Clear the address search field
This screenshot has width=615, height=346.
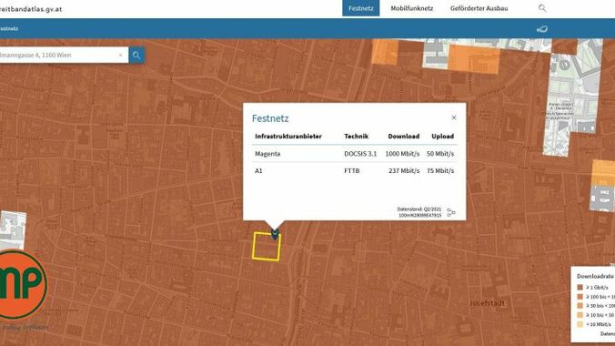point(120,55)
